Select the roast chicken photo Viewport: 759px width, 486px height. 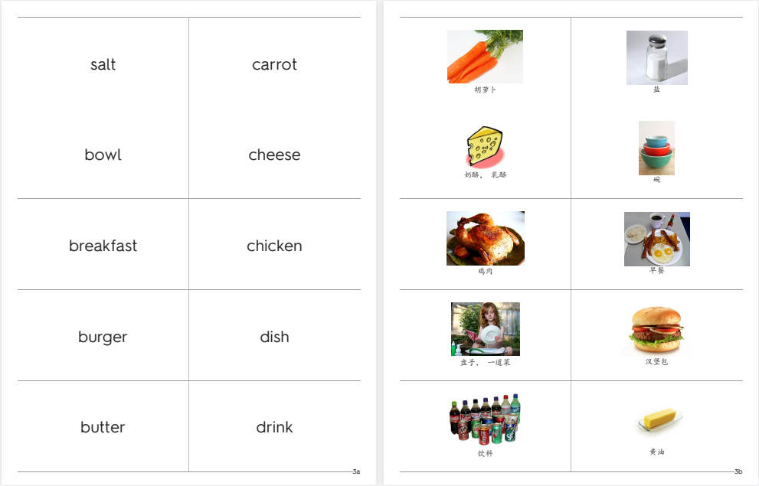486,238
